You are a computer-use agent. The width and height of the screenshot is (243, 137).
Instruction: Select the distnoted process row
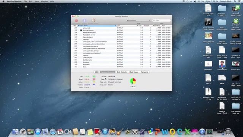click(x=121, y=64)
